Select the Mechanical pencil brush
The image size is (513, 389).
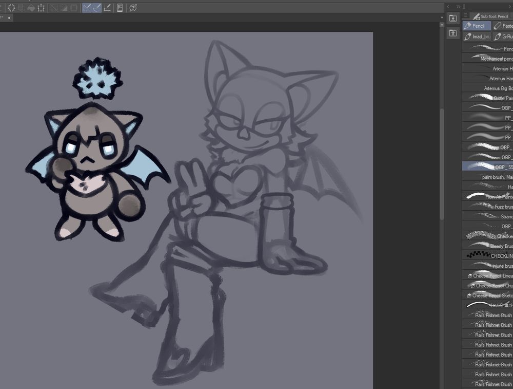pyautogui.click(x=487, y=59)
